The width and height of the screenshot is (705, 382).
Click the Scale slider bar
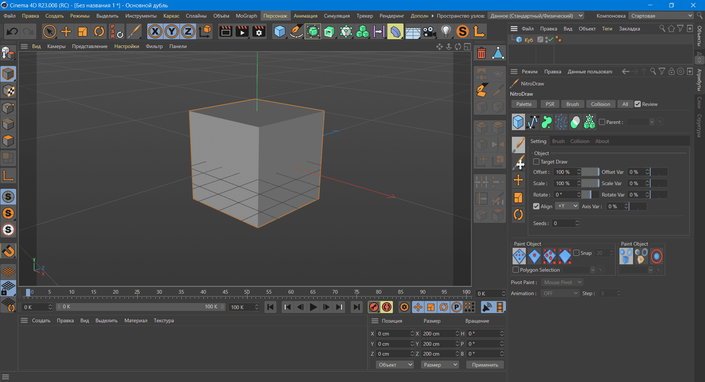tap(590, 183)
